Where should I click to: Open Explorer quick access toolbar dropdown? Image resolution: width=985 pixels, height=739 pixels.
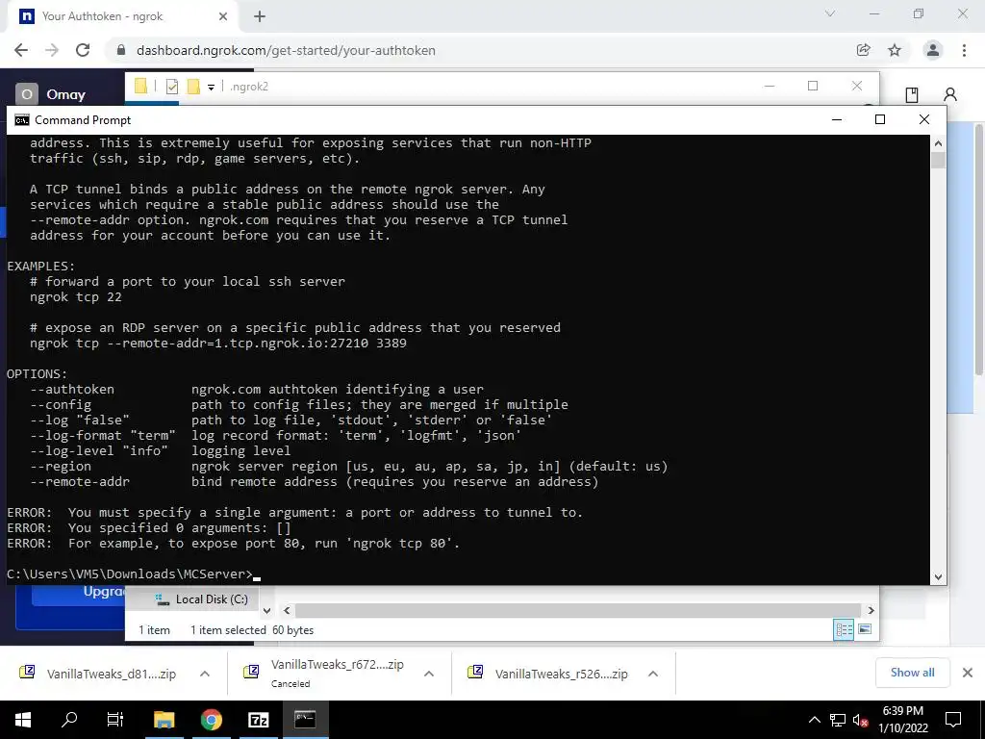[x=211, y=88]
